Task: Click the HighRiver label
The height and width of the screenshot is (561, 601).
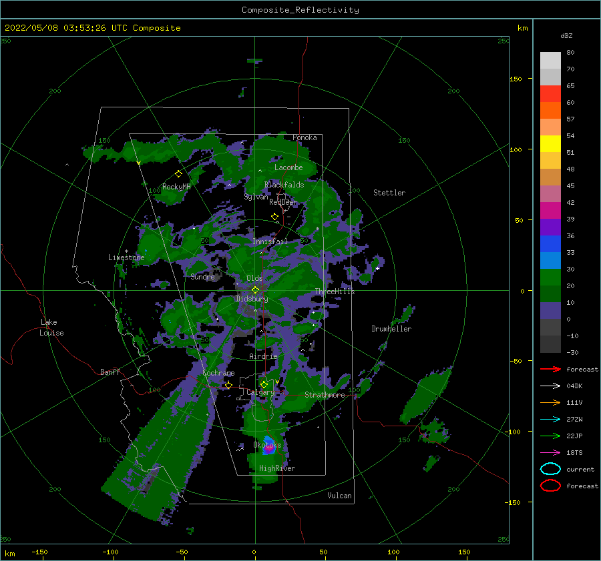Action: (277, 468)
